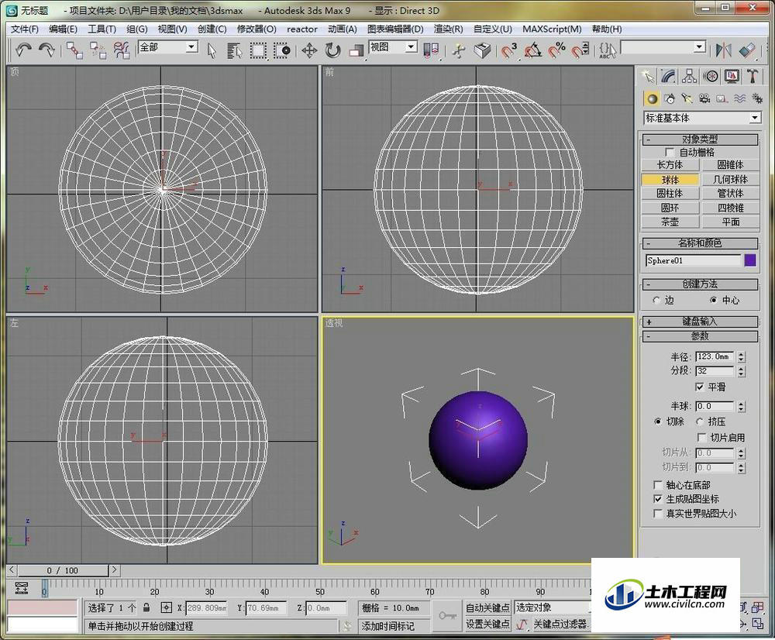Image resolution: width=775 pixels, height=640 pixels.
Task: Select the Shapes category icon
Action: (670, 99)
